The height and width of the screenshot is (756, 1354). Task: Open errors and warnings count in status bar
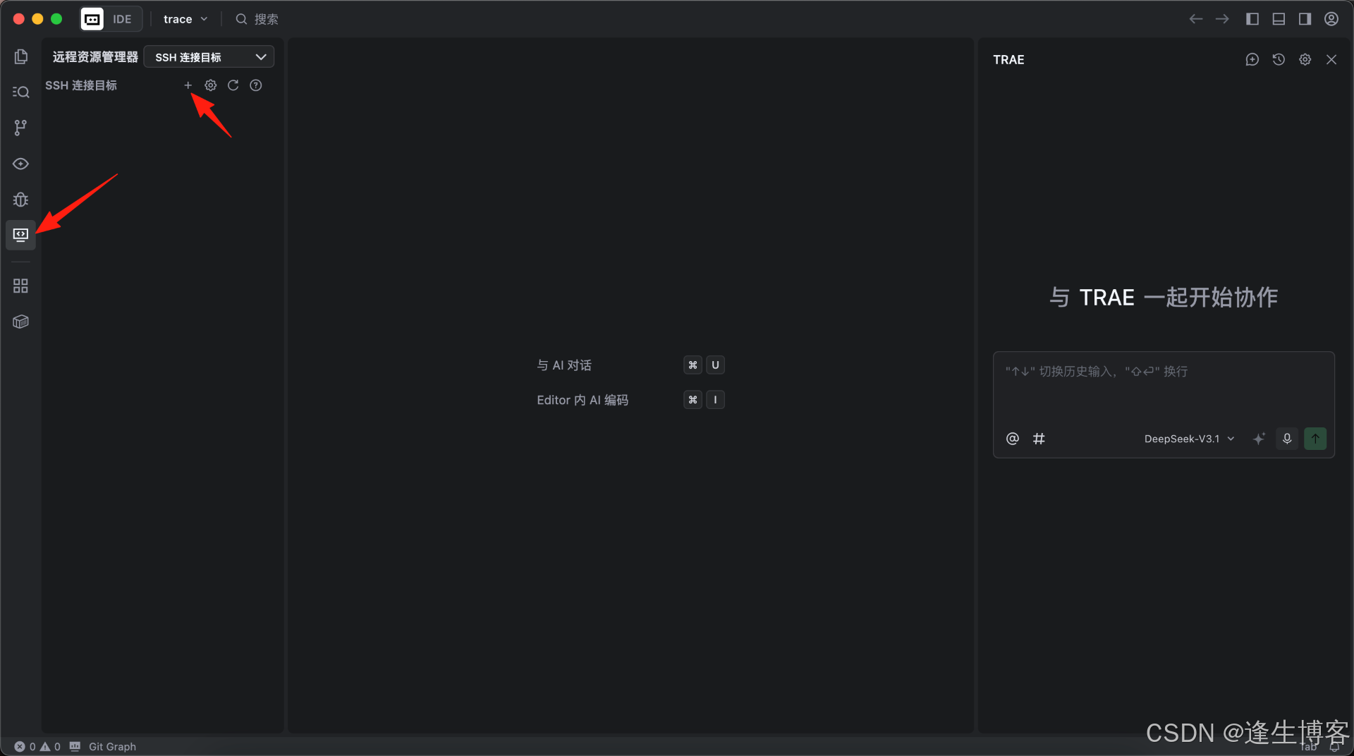click(x=37, y=746)
